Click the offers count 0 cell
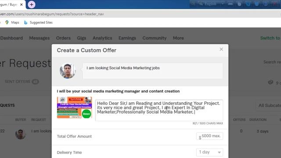Screen dimensions: 281x158 click(241, 131)
